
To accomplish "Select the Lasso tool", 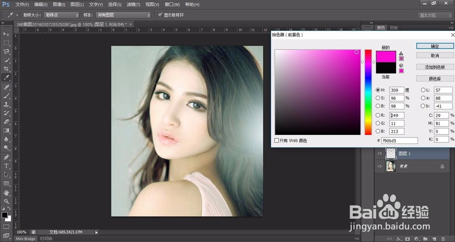I will (6, 51).
